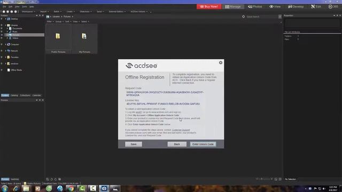Open the File menu
The image size is (342, 192).
pos(4,7)
